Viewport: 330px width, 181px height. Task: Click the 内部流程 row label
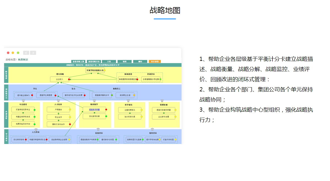point(6,115)
